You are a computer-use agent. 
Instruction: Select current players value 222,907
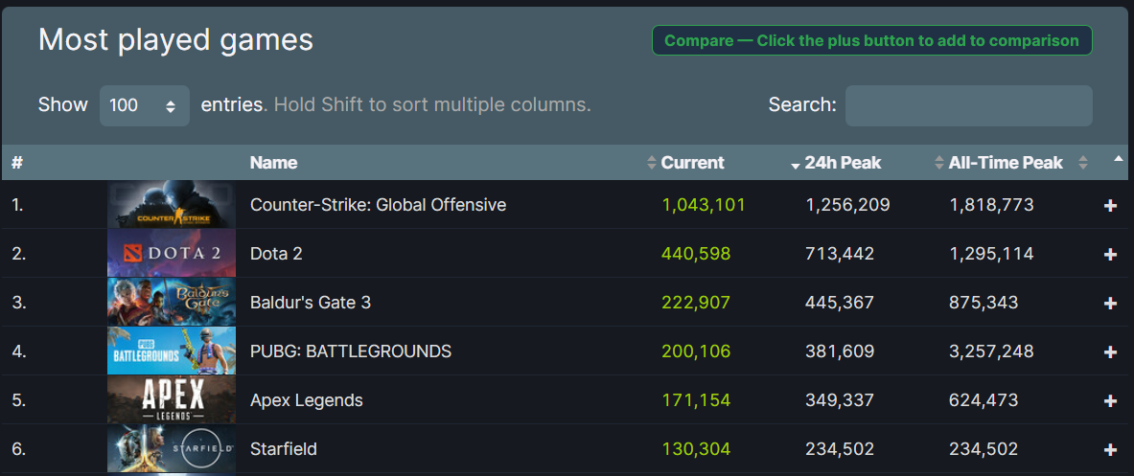[696, 303]
